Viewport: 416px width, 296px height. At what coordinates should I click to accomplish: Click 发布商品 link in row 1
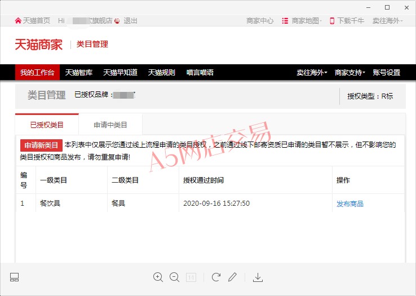[x=350, y=204]
